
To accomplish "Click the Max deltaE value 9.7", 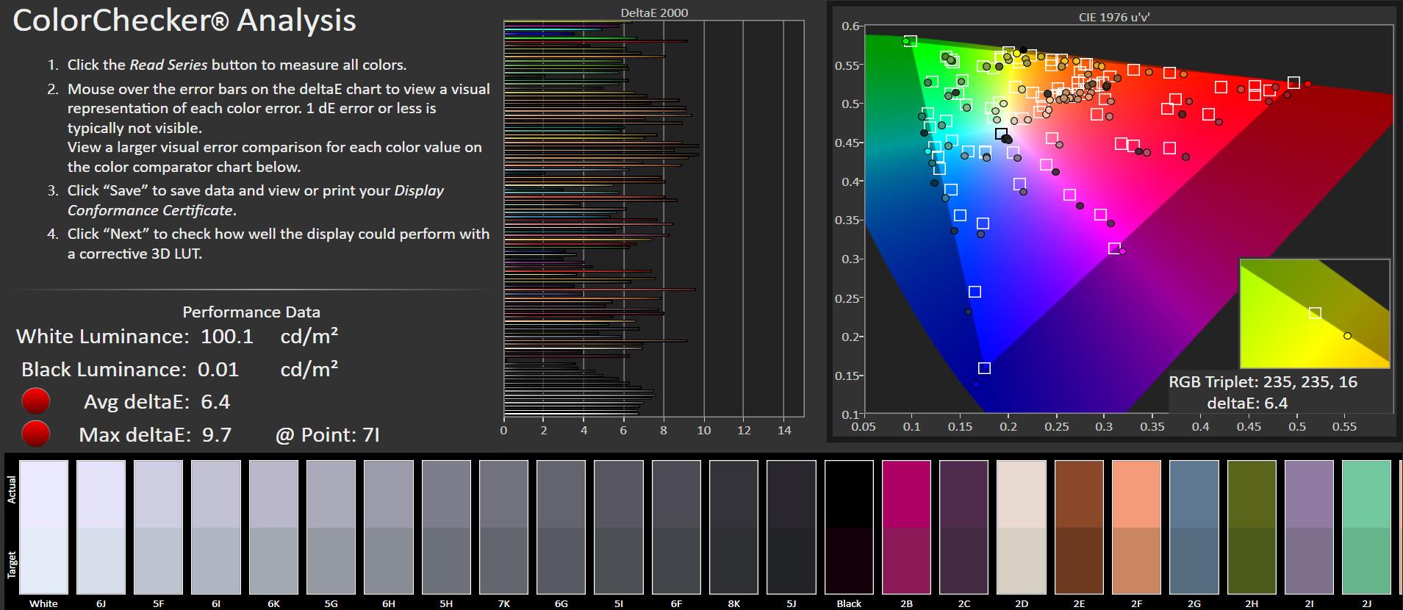I will [217, 434].
